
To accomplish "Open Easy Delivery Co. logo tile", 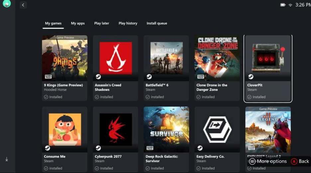I will coord(217,129).
